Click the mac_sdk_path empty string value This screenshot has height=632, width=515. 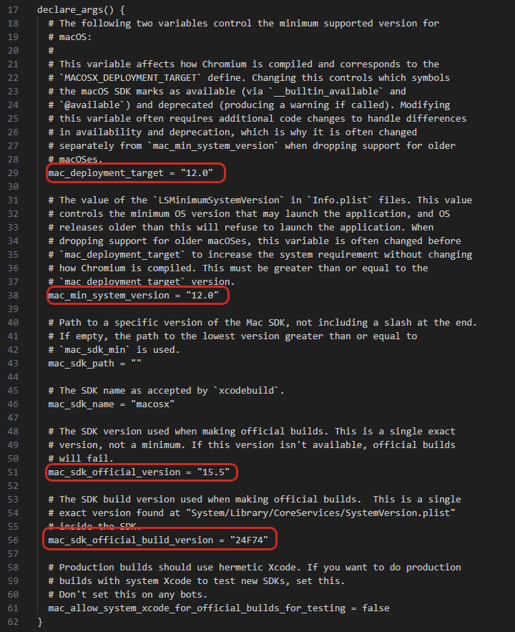click(136, 363)
